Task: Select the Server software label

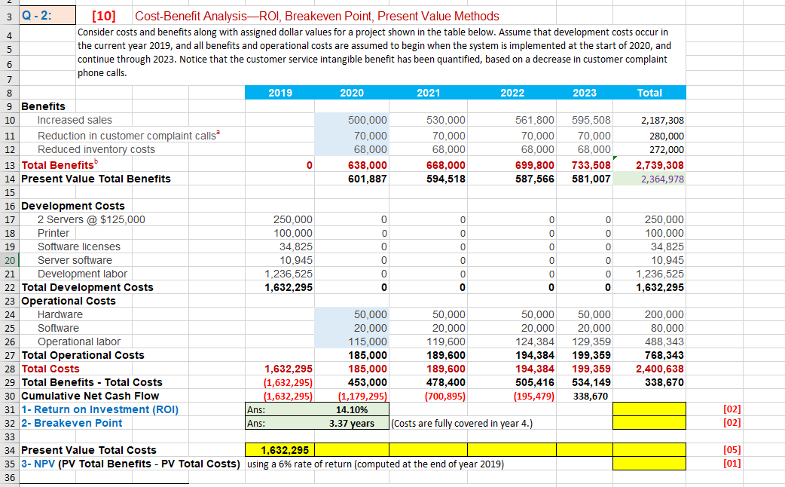Action: [x=75, y=260]
